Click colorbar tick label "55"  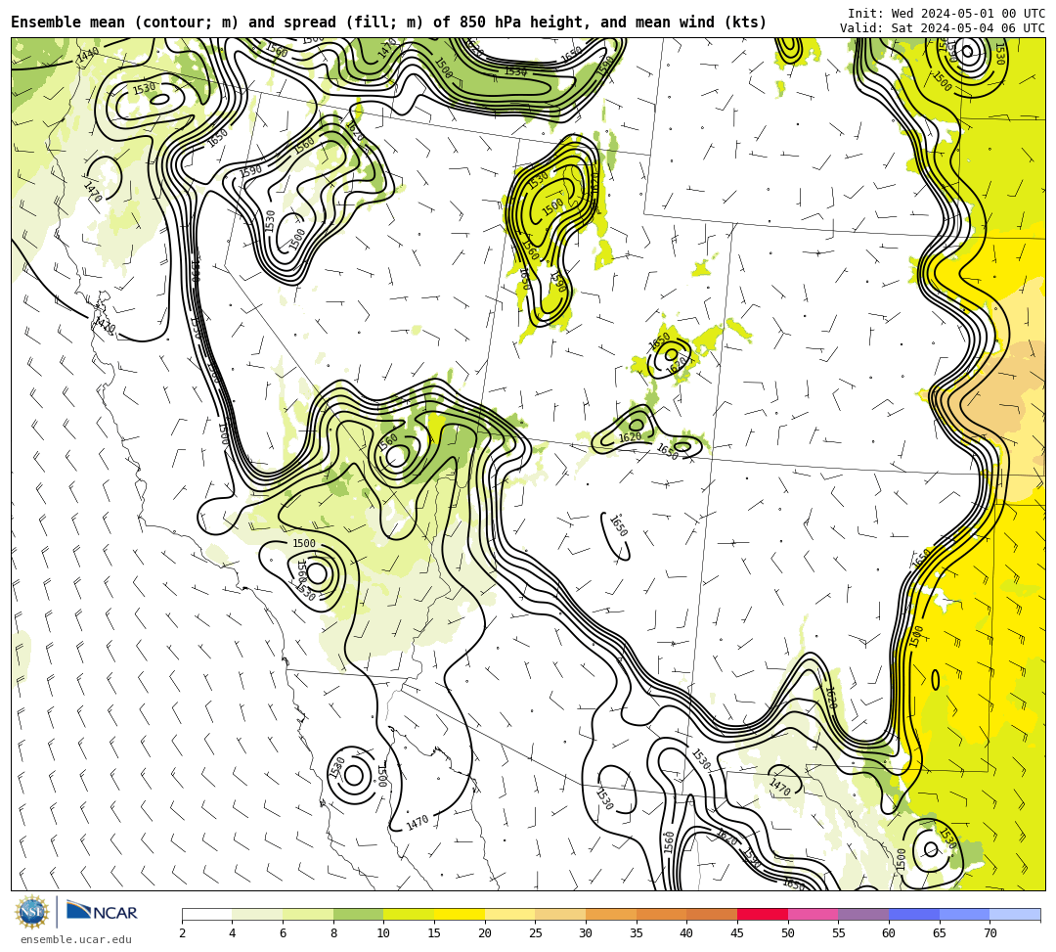839,933
